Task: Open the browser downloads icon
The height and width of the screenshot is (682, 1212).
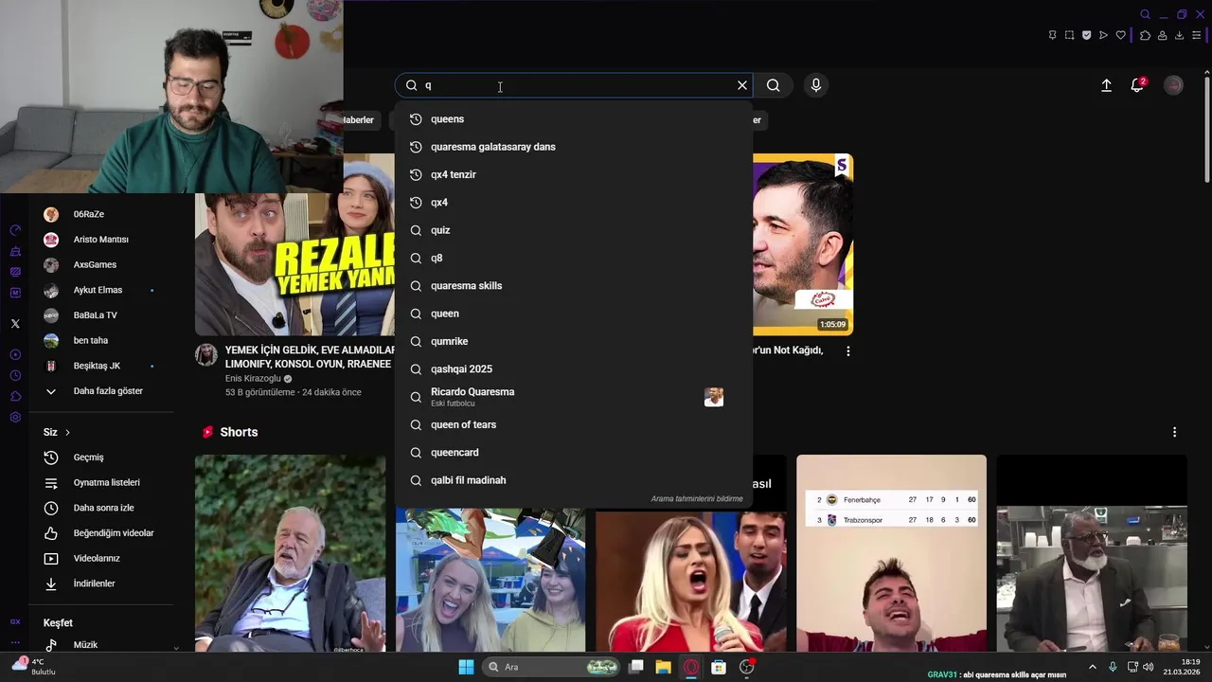Action: [x=1179, y=35]
